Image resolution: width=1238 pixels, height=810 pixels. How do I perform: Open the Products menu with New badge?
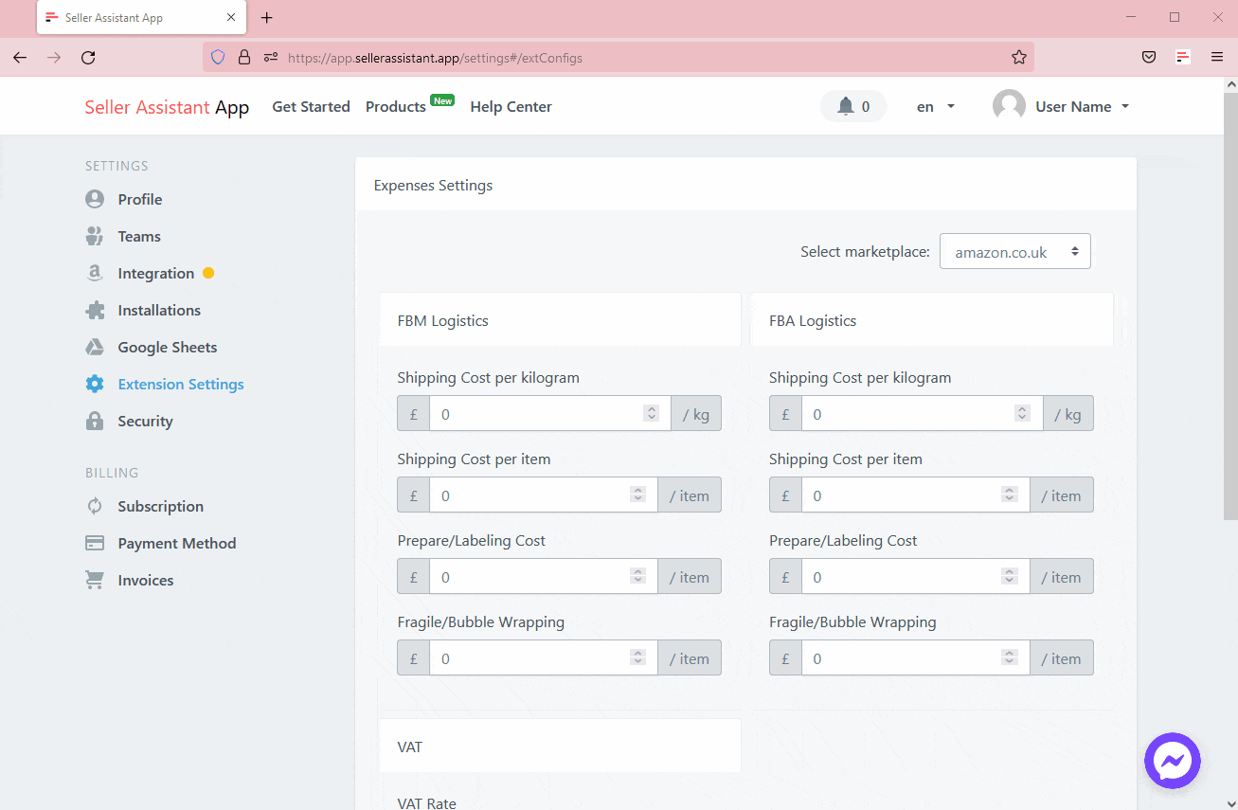pos(396,106)
